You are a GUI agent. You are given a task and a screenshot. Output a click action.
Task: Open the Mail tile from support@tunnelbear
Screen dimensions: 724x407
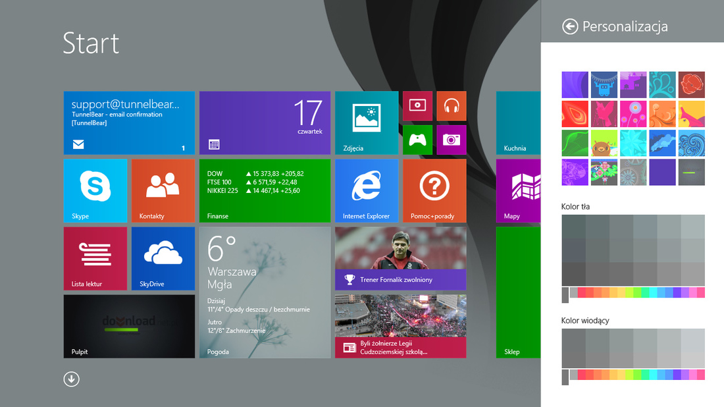(x=129, y=123)
